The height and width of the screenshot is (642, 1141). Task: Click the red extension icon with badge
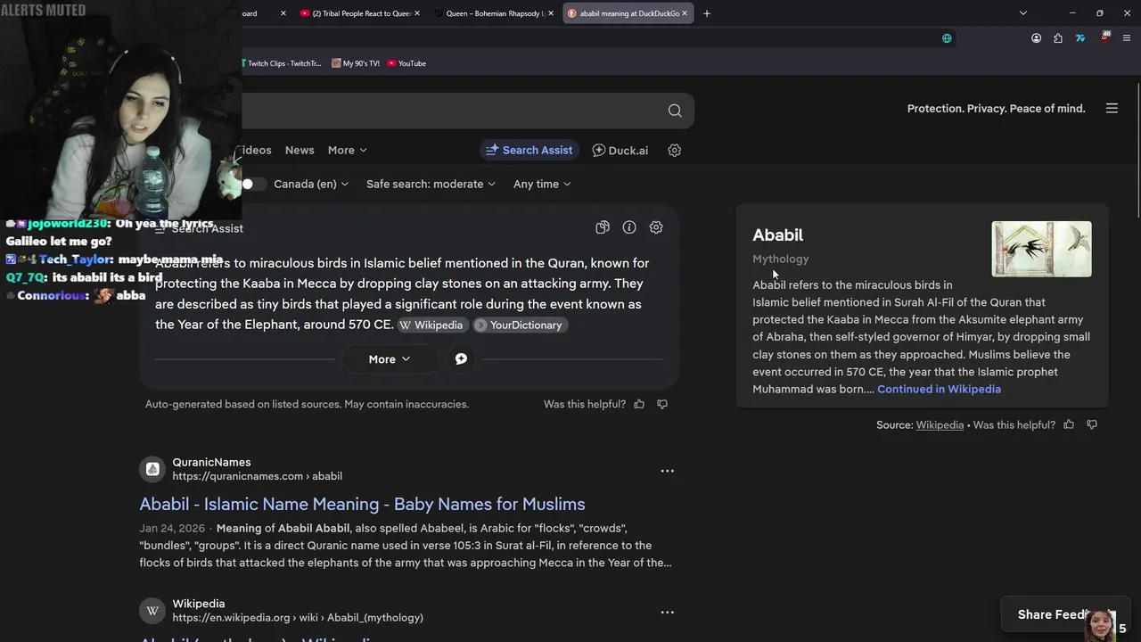pos(1104,37)
